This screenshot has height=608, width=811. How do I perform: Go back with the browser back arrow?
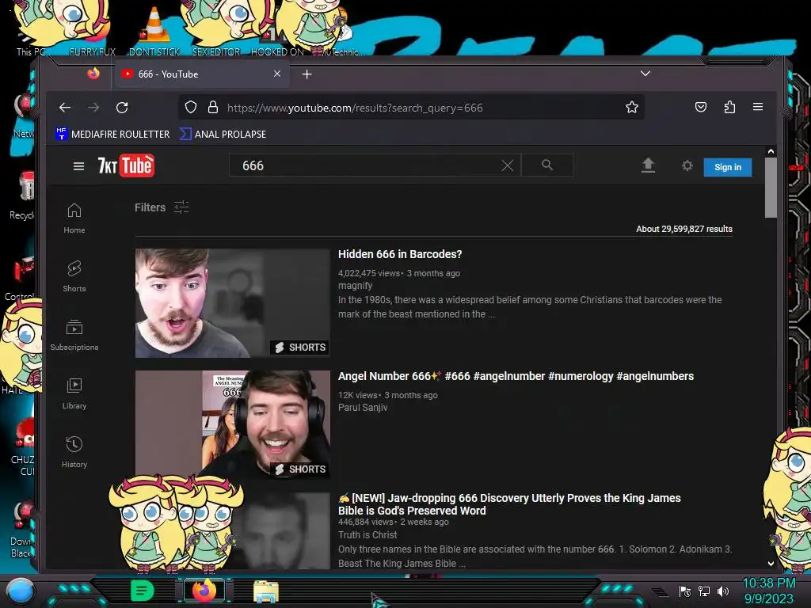pos(65,108)
